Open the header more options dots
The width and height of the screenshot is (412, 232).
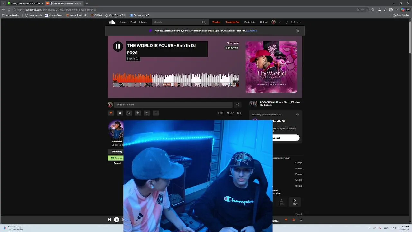pos(299,22)
